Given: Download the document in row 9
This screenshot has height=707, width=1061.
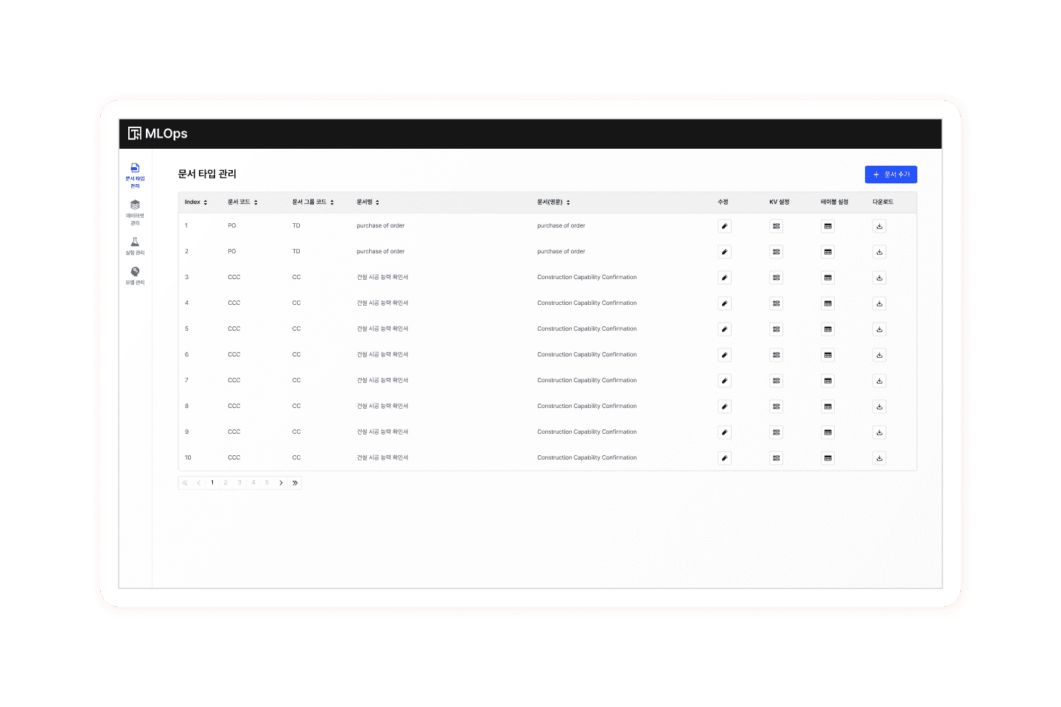Looking at the screenshot, I should point(880,432).
